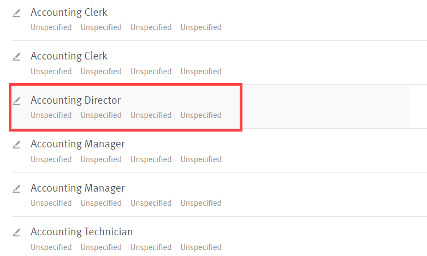Click the first Unspecified value under Accounting Director
The height and width of the screenshot is (256, 427).
51,115
